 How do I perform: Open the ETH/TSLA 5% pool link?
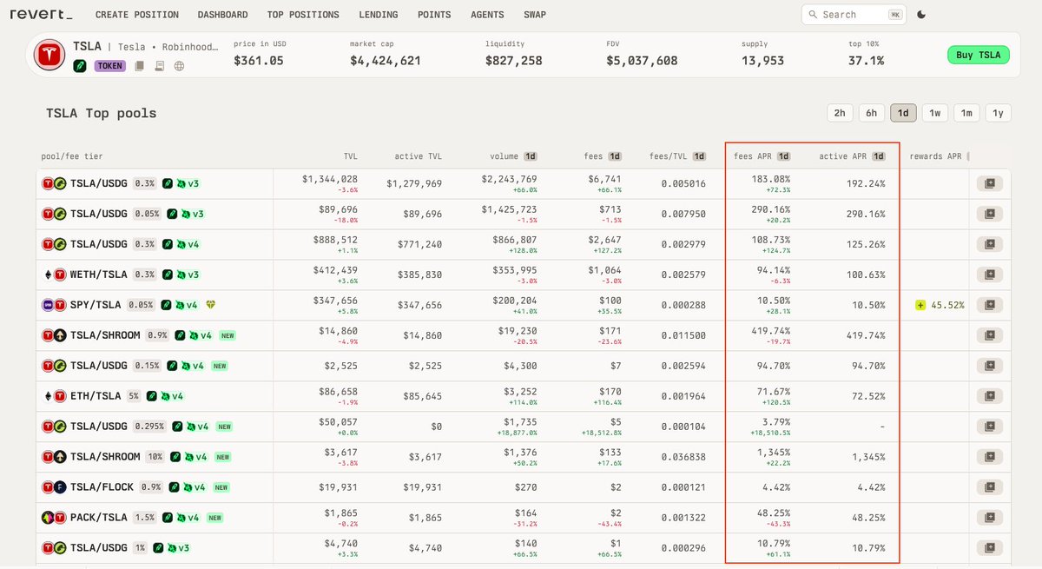point(96,396)
